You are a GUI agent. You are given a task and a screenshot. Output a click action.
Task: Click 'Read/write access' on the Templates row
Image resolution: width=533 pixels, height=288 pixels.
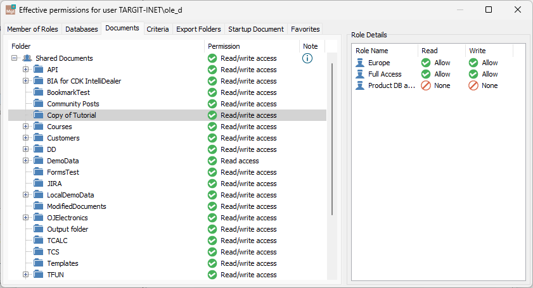[248, 263]
